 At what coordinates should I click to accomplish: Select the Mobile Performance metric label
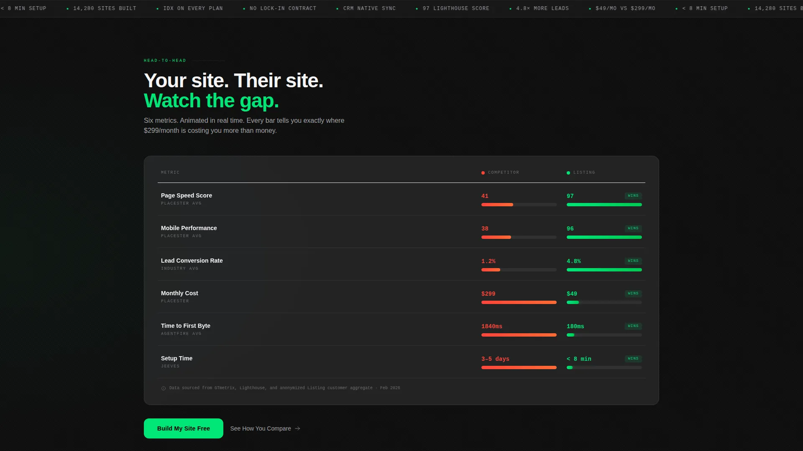click(189, 228)
